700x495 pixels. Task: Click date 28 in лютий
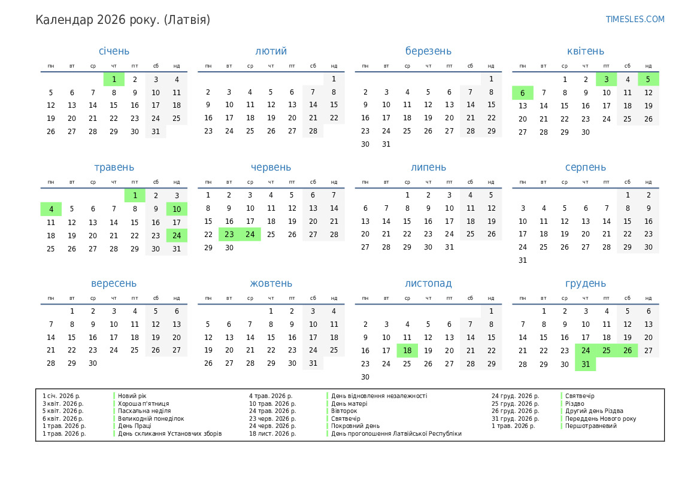[x=313, y=131]
